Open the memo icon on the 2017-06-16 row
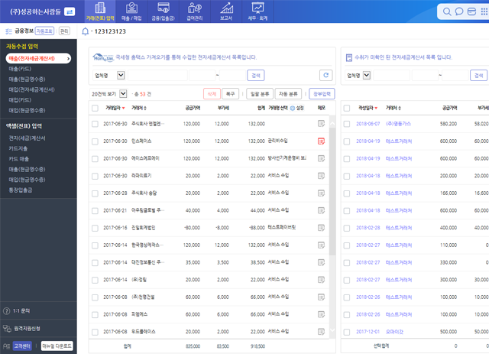The height and width of the screenshot is (354, 489). pyautogui.click(x=321, y=228)
